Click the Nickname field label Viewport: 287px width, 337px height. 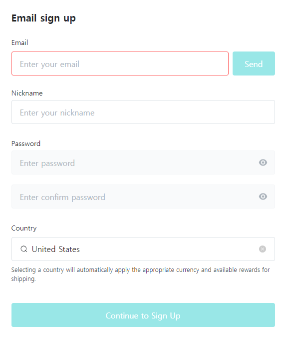(27, 93)
